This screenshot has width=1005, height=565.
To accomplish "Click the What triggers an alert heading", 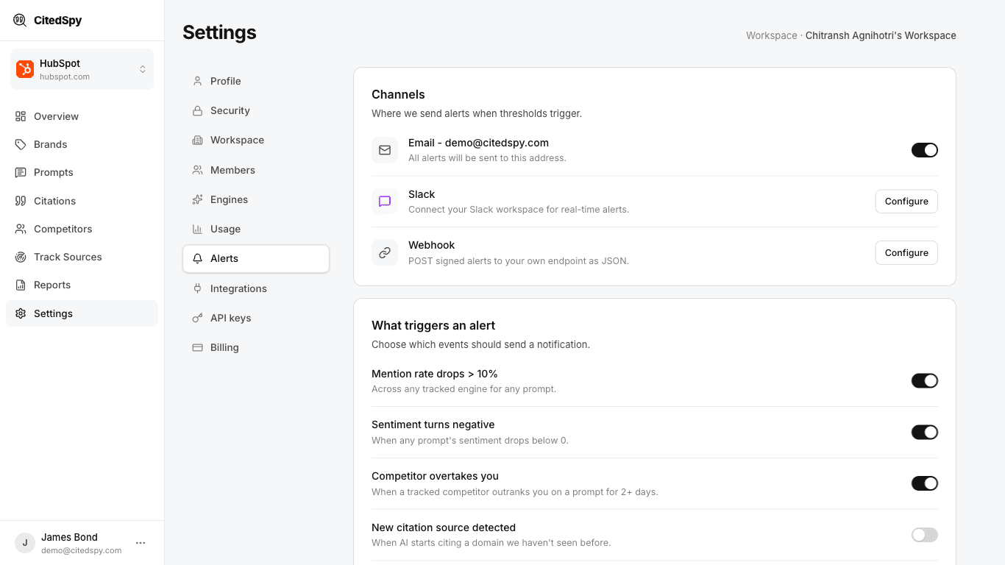I will click(x=433, y=325).
